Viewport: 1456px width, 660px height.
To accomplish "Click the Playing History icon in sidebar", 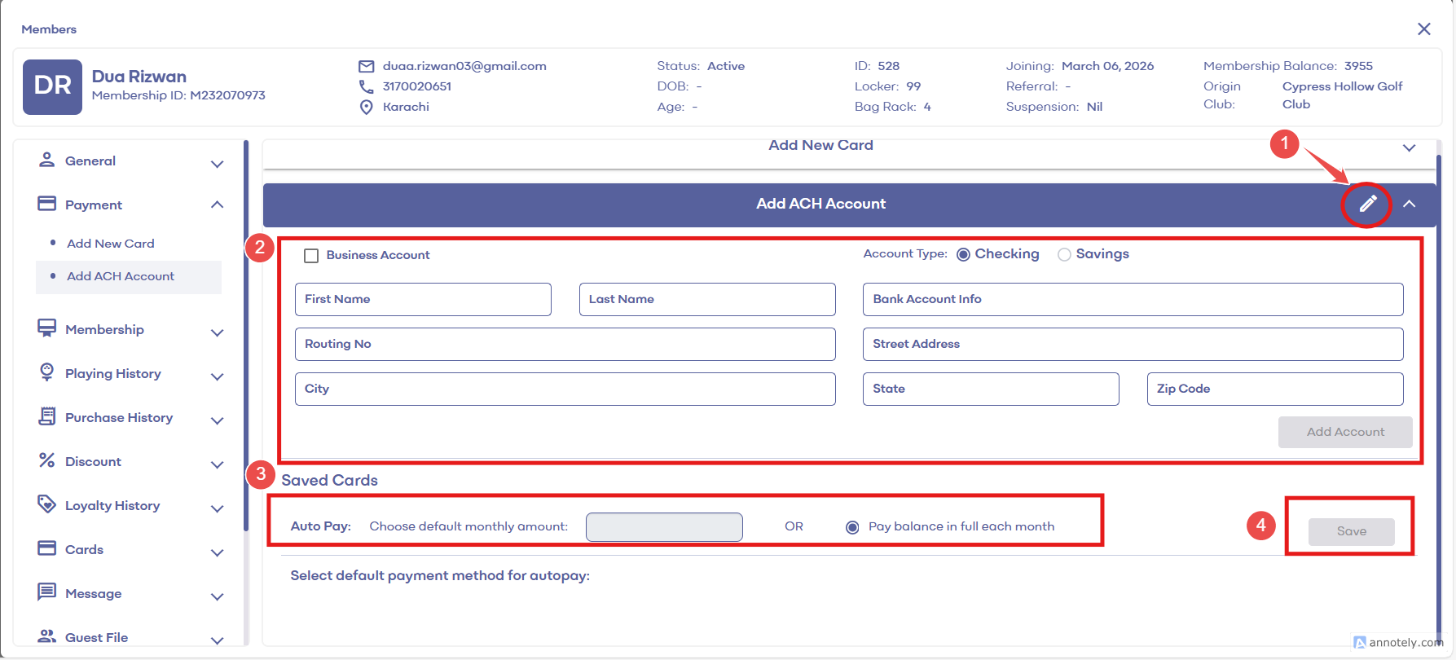I will coord(46,372).
